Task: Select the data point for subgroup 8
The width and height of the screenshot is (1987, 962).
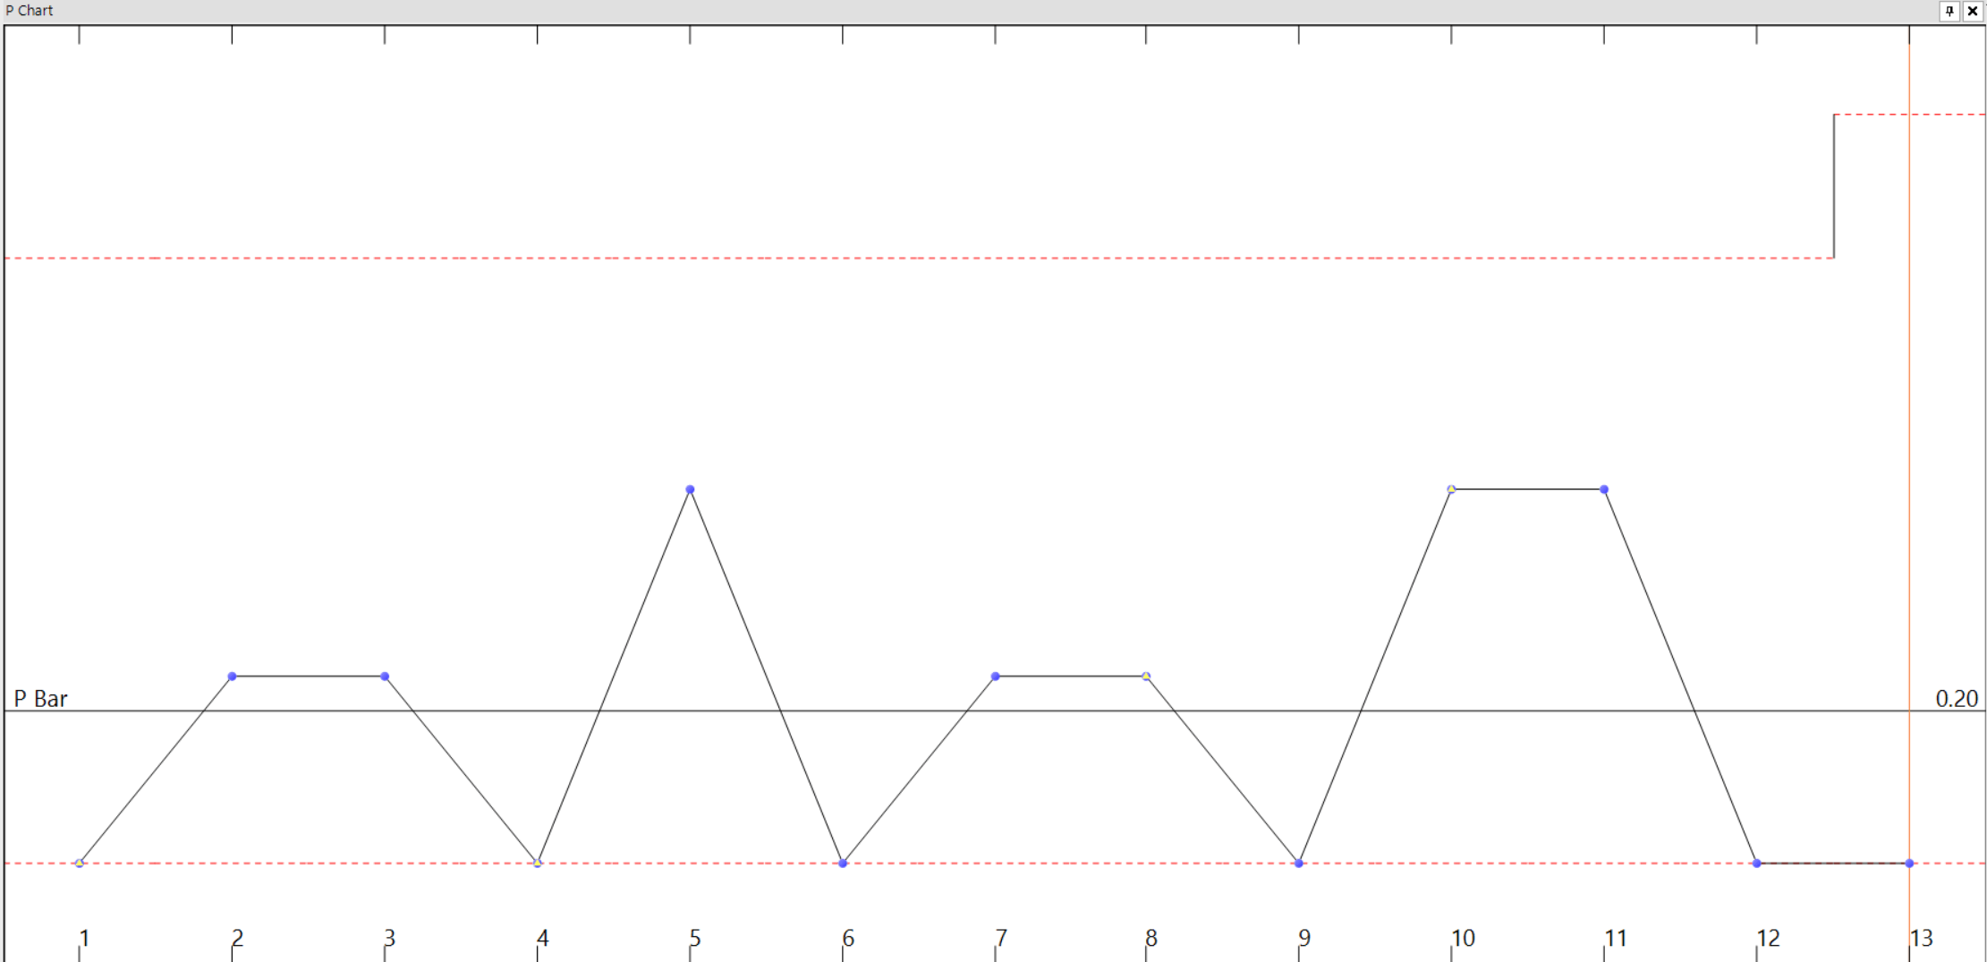Action: 1146,677
